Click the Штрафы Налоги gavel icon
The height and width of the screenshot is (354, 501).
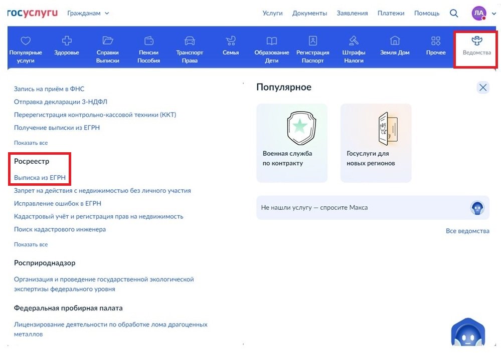pos(354,41)
